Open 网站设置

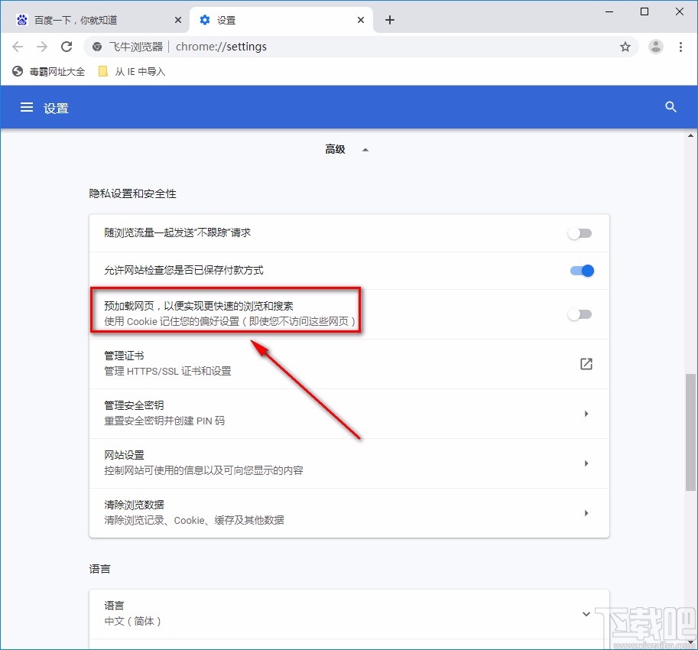tap(586, 463)
